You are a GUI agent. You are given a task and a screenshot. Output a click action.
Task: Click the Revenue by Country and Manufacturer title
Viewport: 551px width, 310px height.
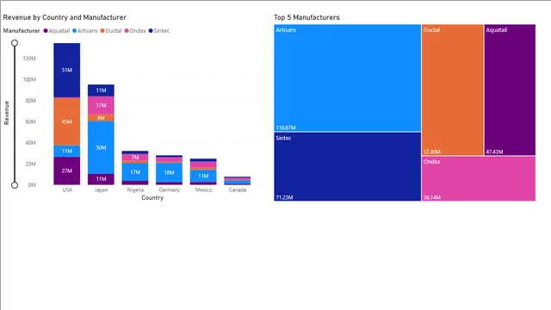pyautogui.click(x=65, y=17)
